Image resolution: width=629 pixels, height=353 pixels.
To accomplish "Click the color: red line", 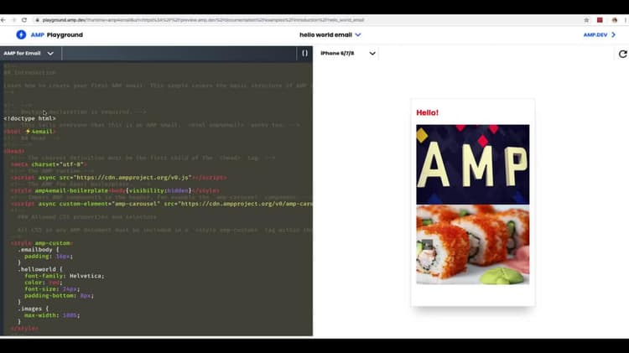I will click(x=44, y=283).
